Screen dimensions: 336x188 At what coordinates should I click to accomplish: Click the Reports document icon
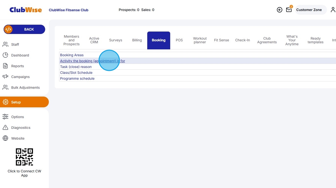[x=5, y=66]
